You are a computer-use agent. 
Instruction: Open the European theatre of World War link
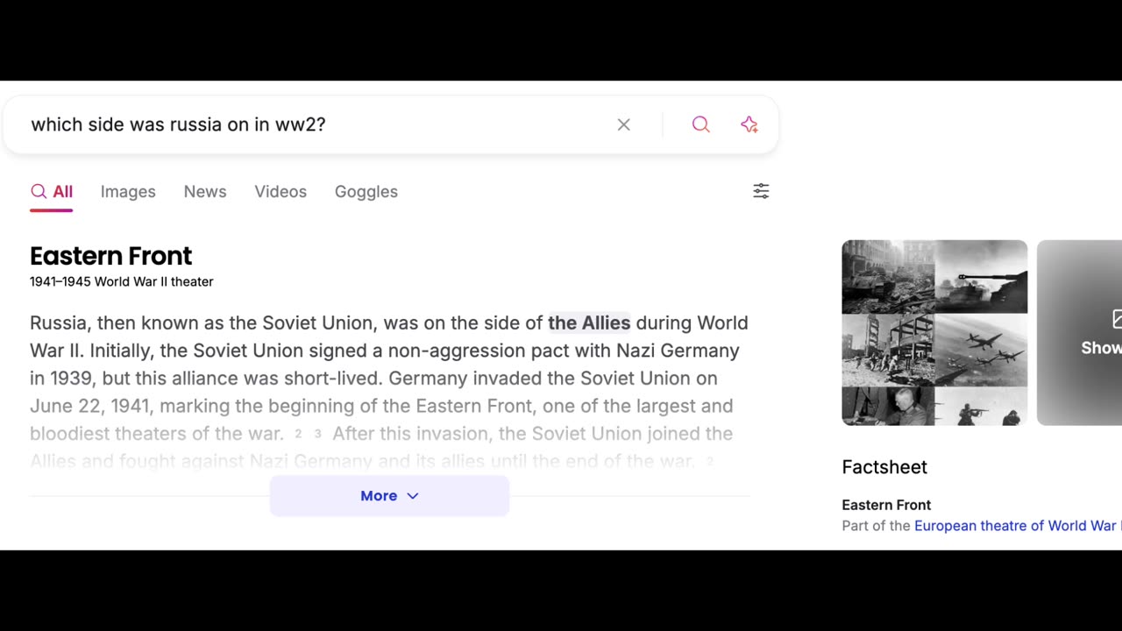click(x=1015, y=526)
